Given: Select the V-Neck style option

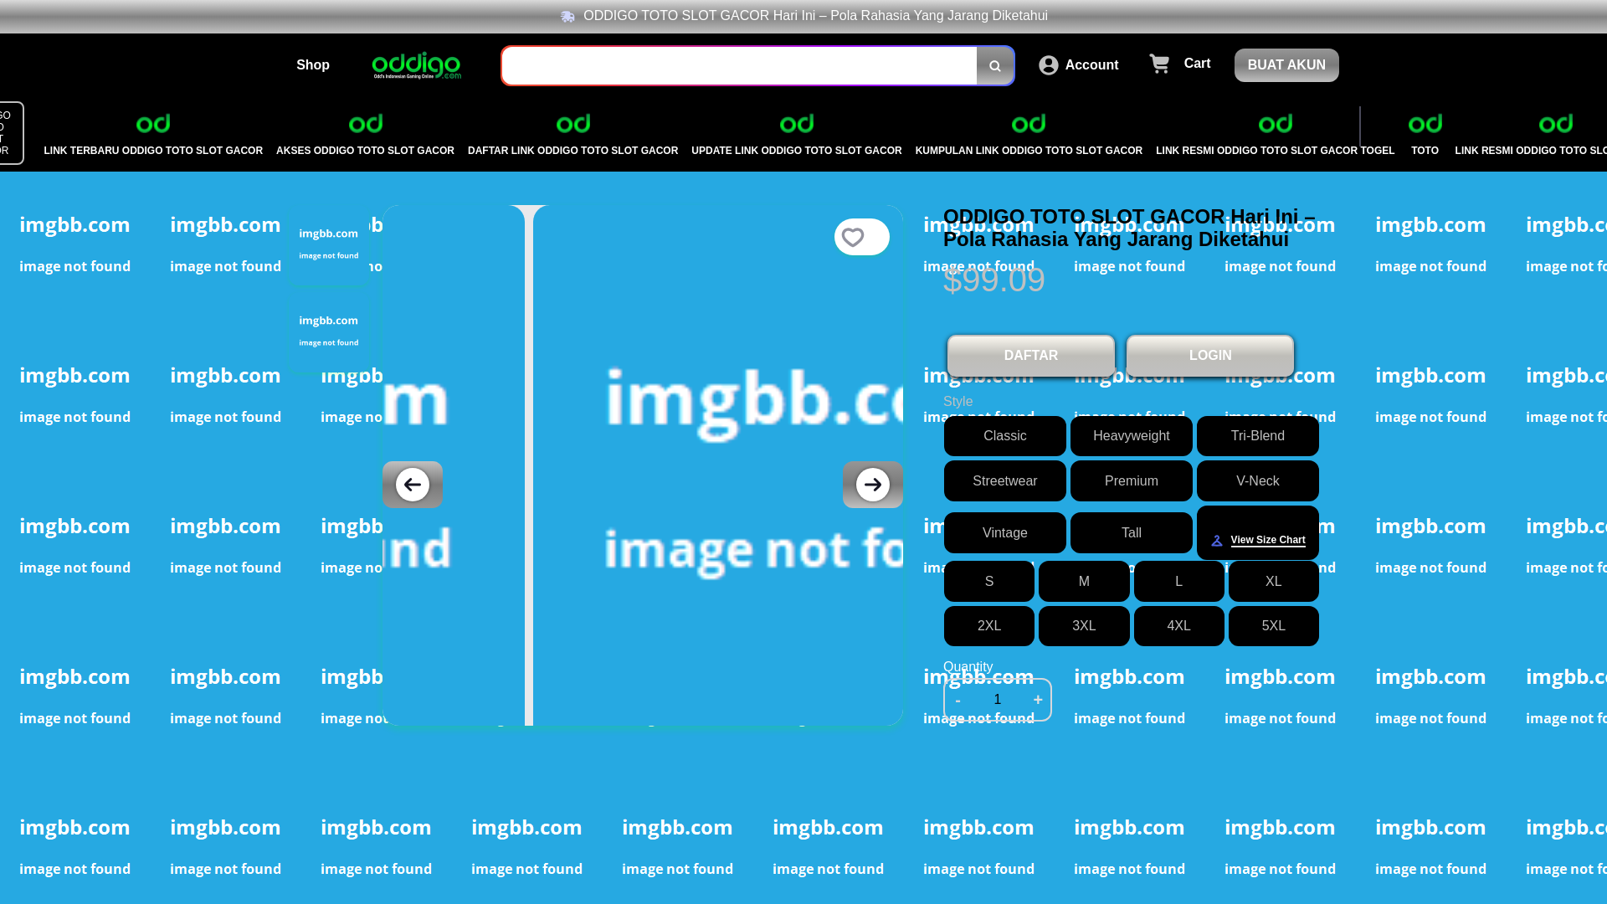Looking at the screenshot, I should pos(1257,481).
